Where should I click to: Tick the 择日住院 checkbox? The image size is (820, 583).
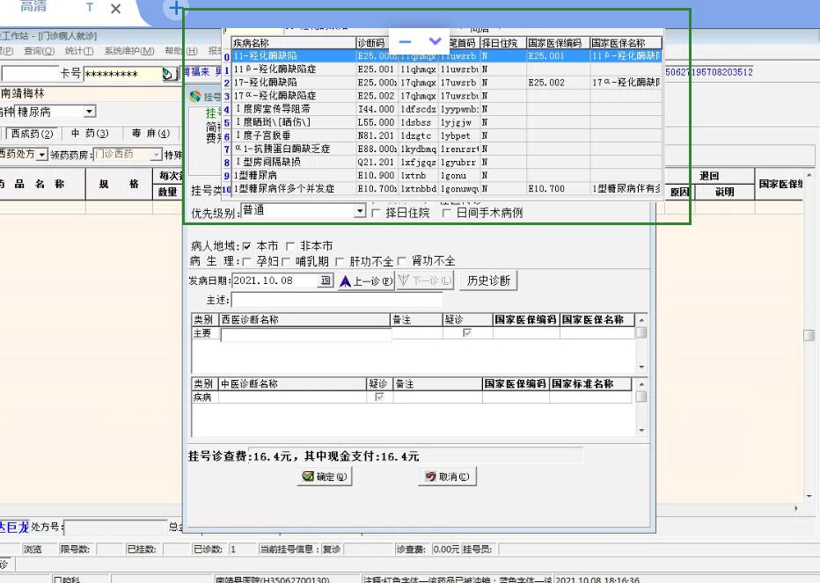[x=376, y=213]
